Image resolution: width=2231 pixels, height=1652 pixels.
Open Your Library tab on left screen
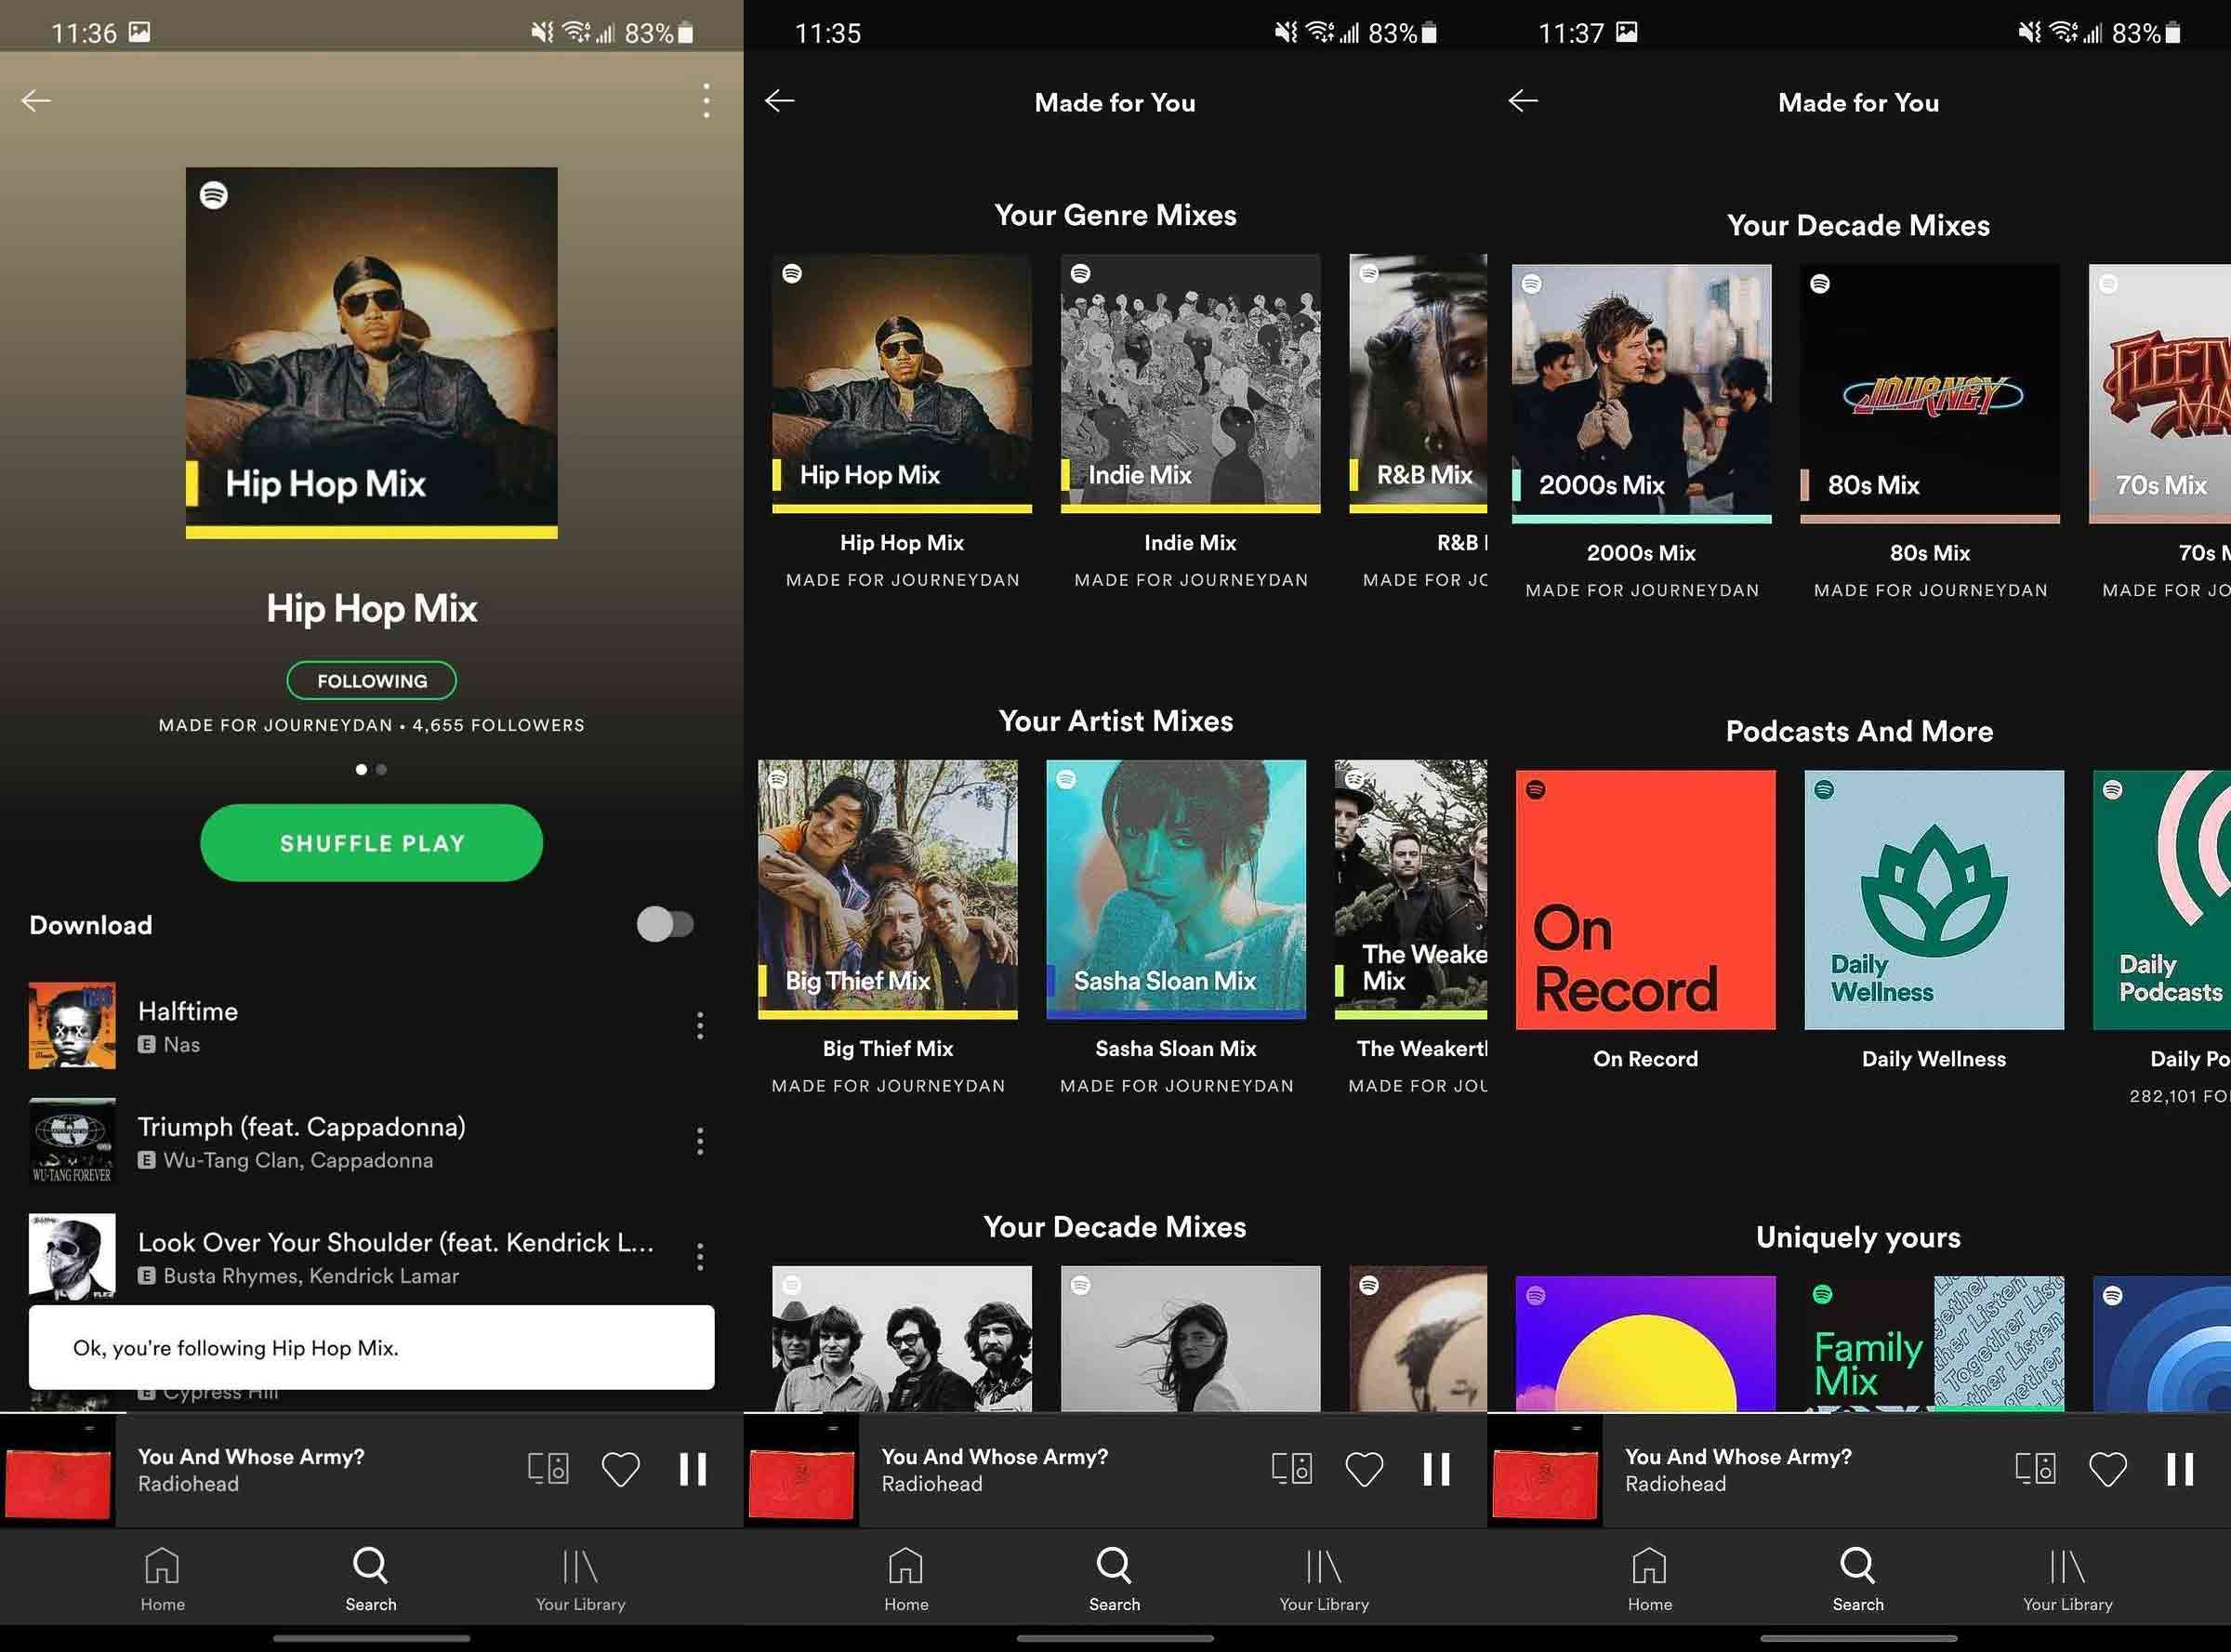580,1580
